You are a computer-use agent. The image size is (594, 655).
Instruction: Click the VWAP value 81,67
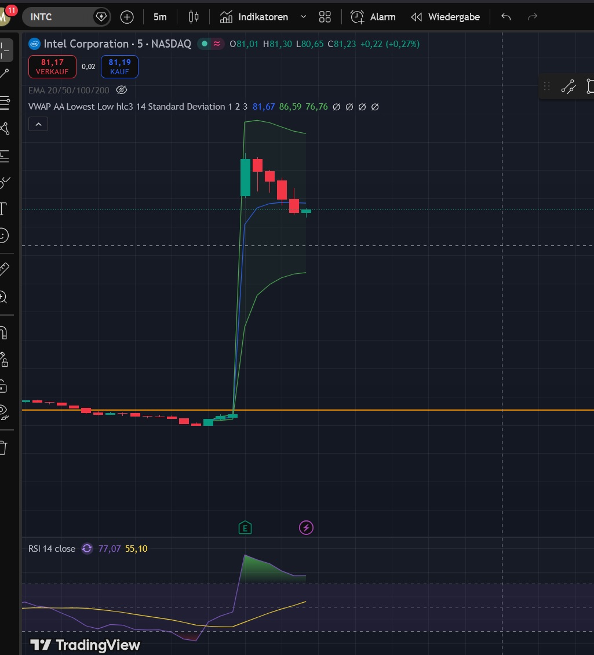(x=264, y=107)
